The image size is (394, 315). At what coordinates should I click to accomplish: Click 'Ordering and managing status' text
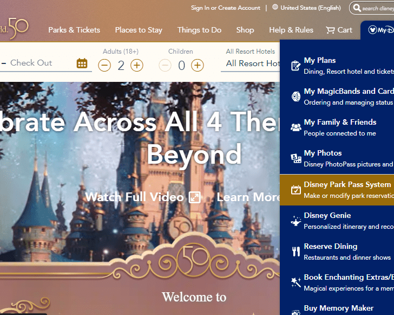tap(349, 102)
